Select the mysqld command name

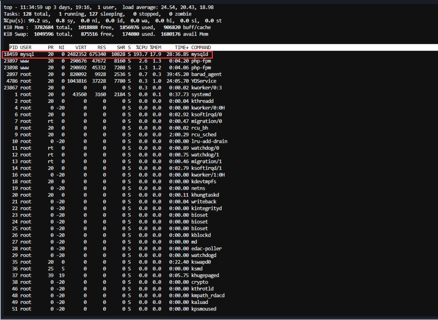point(199,54)
